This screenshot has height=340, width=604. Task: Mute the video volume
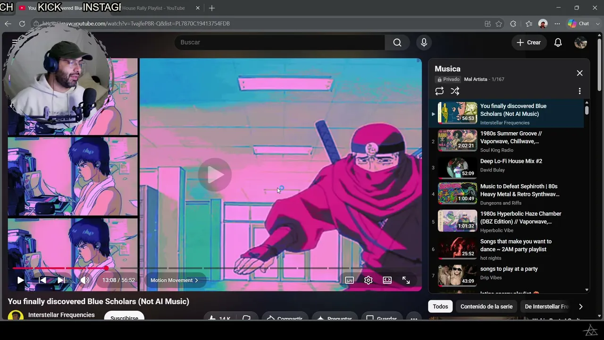85,280
